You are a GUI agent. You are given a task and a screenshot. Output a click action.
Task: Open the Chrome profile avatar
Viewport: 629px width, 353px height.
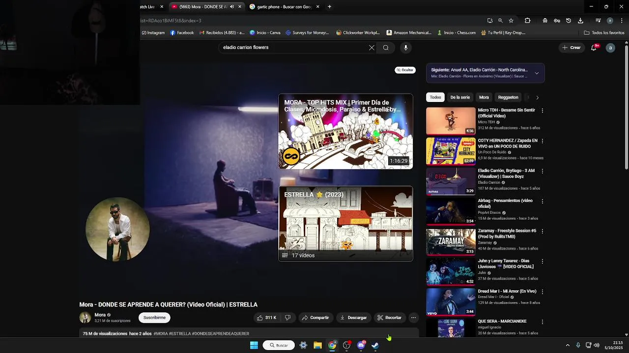click(610, 21)
